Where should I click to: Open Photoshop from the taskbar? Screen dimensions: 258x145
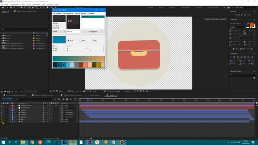click(x=56, y=142)
